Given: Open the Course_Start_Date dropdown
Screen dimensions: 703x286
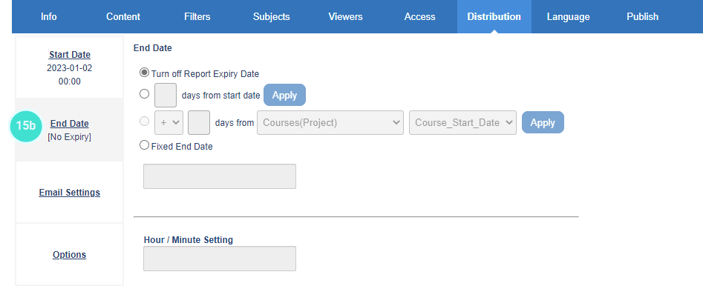Looking at the screenshot, I should pyautogui.click(x=462, y=123).
